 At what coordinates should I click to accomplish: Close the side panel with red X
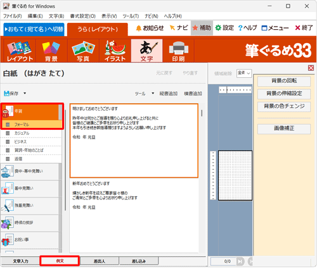(x=311, y=68)
